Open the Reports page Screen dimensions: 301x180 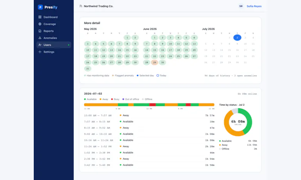pos(53,31)
